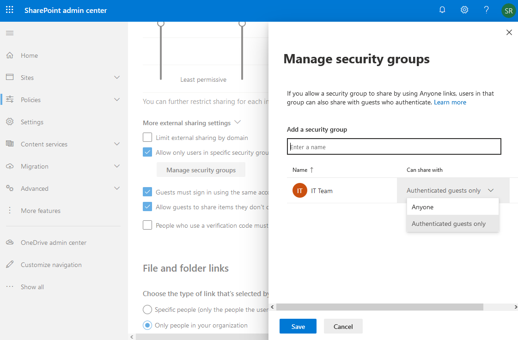Click the Enter a name field
This screenshot has height=340, width=518.
point(394,146)
